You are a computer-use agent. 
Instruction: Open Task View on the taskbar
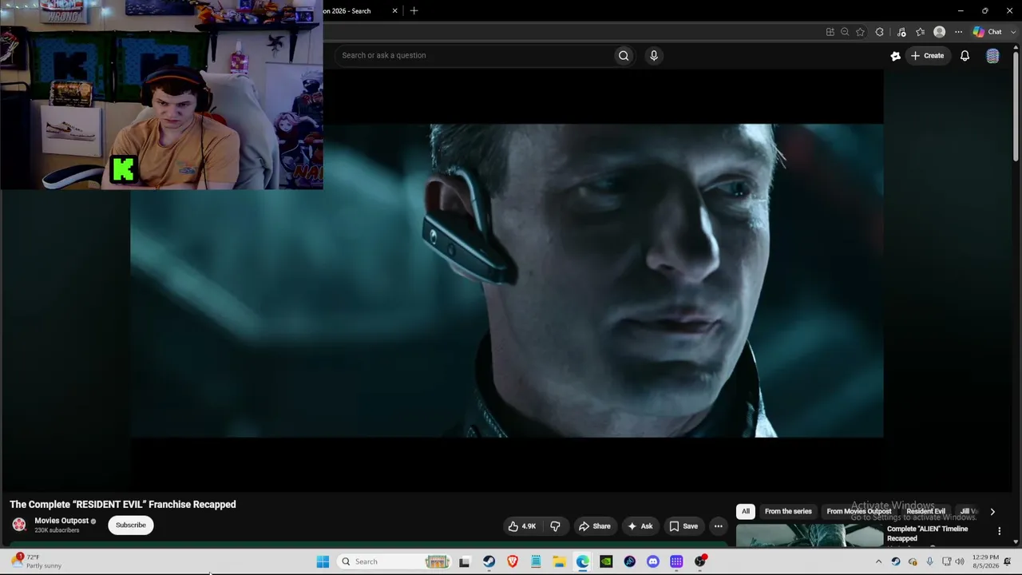click(x=465, y=561)
